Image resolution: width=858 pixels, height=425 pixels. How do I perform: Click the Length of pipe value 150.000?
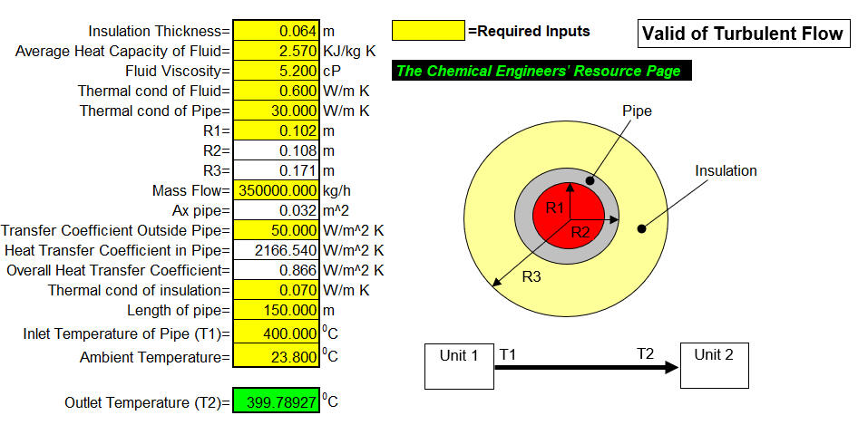(276, 311)
